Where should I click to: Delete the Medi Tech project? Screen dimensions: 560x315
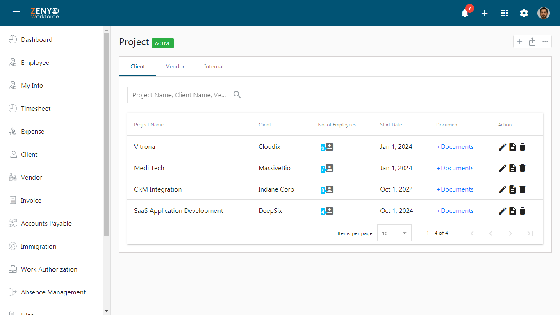[522, 168]
